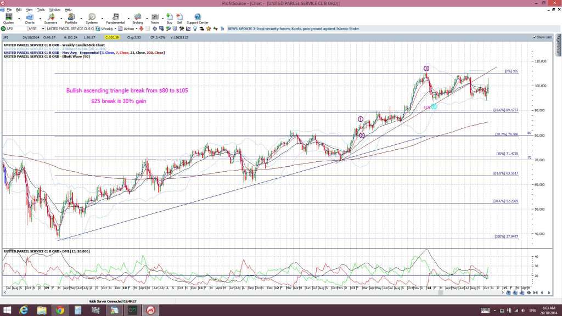Screen dimensions: 562x316
Task: Click the blue monitor icon in chart toolbar
Action: tap(161, 29)
